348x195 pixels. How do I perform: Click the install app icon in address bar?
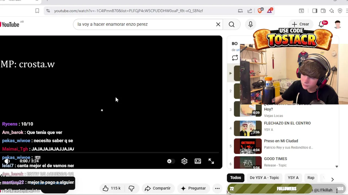240,11
